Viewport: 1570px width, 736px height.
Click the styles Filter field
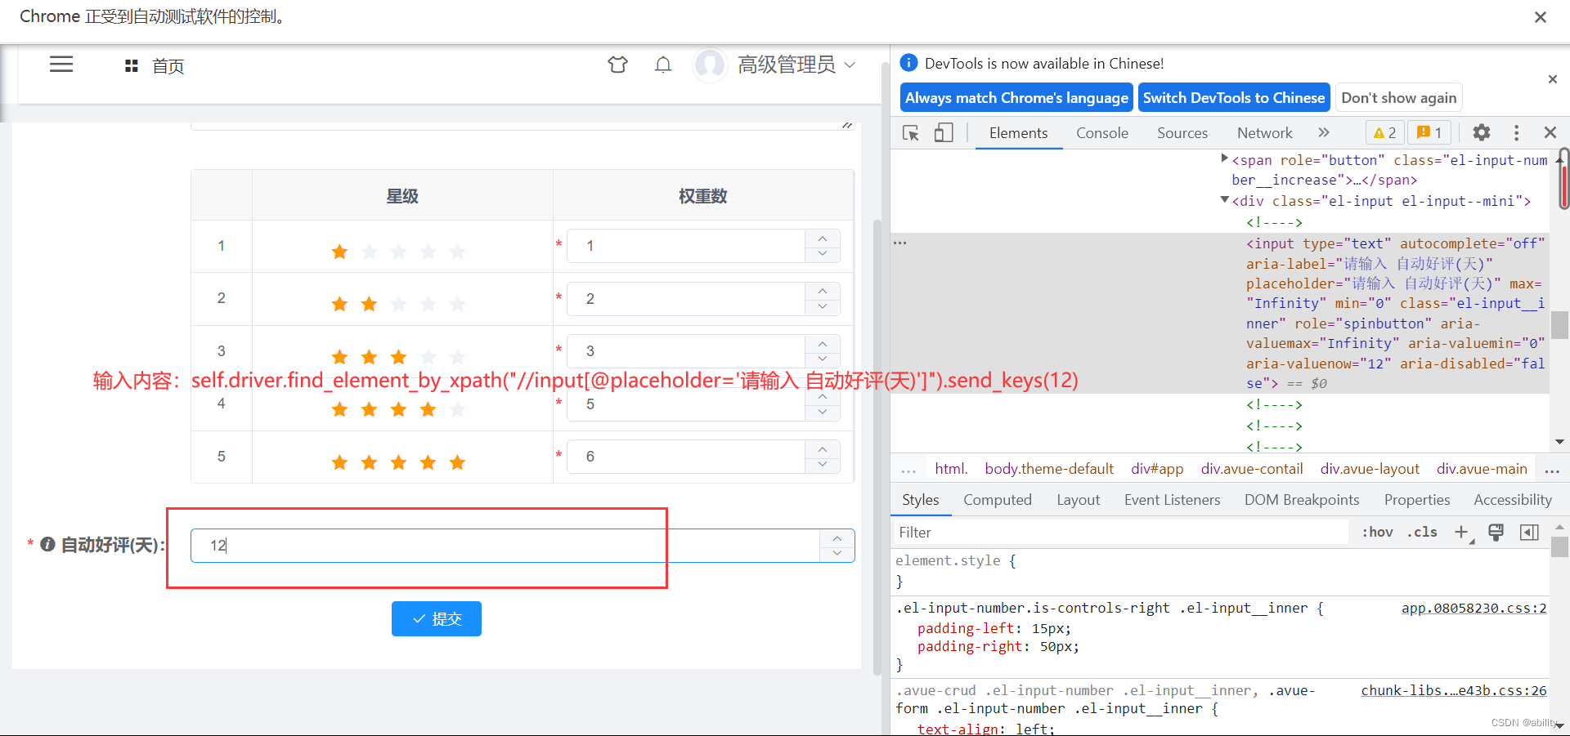(x=1120, y=533)
